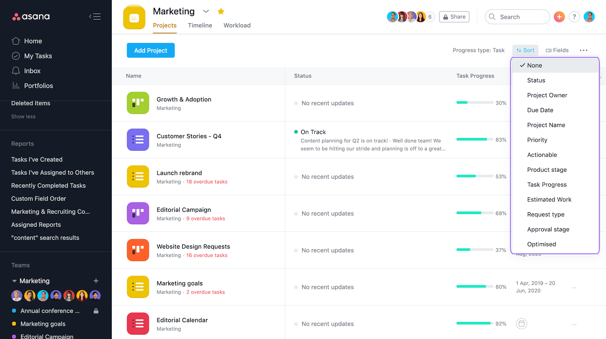Image resolution: width=606 pixels, height=339 pixels.
Task: Click Progress type: Task selector
Action: [478, 50]
